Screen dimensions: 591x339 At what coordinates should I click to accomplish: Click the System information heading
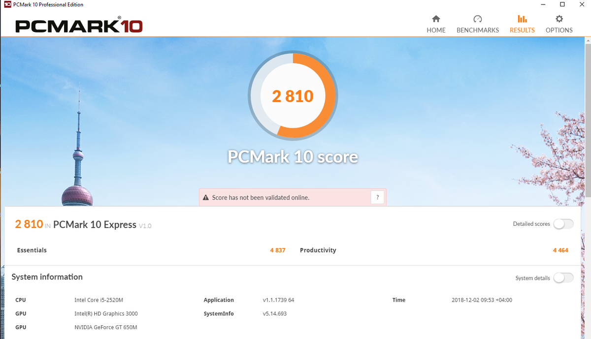(x=47, y=277)
